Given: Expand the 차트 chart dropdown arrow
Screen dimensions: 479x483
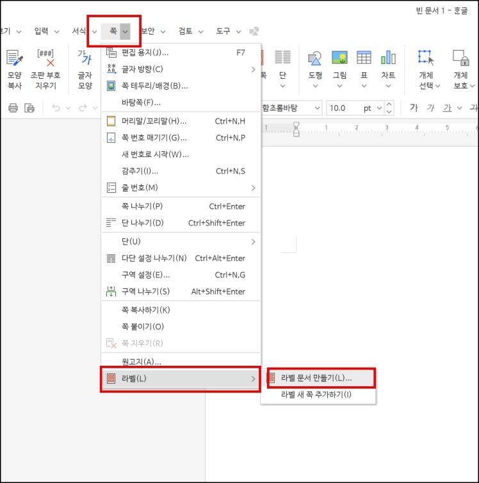Looking at the screenshot, I should pos(388,86).
